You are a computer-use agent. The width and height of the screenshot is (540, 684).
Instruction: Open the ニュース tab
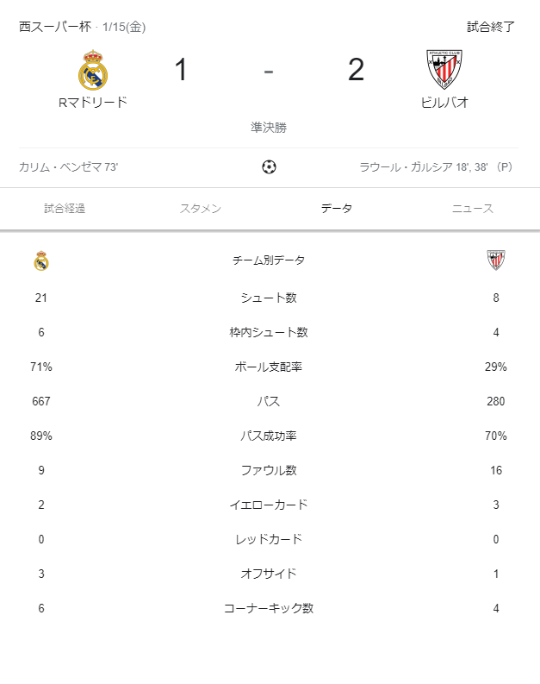[473, 209]
